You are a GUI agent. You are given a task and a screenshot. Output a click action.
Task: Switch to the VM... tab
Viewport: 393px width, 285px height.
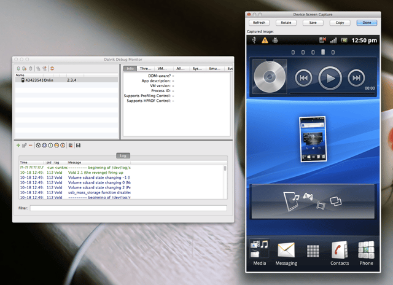coord(162,68)
